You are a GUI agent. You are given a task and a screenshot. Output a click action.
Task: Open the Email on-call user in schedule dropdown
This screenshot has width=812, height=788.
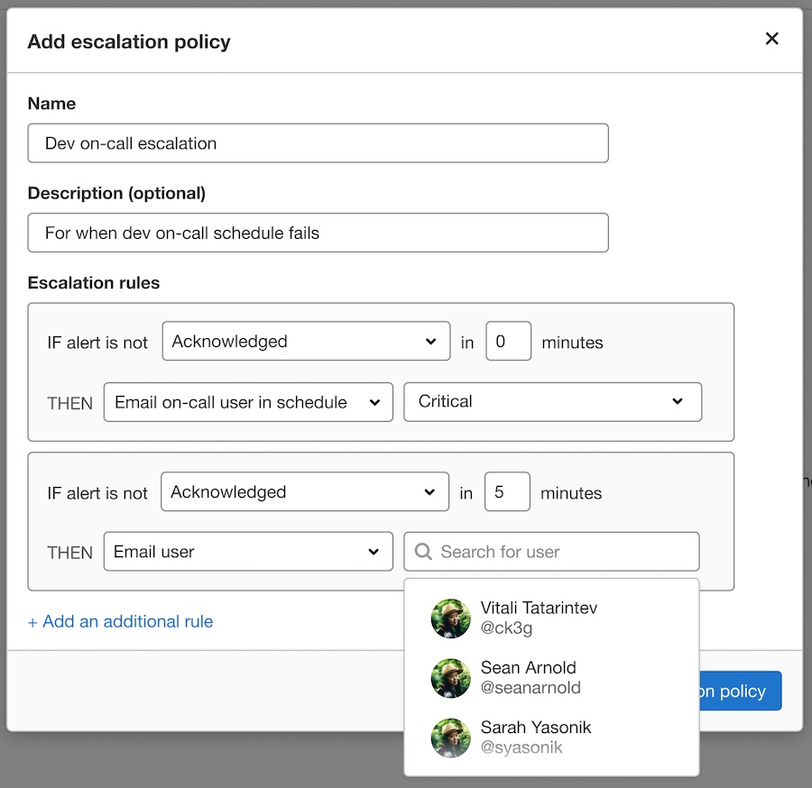[x=248, y=401]
